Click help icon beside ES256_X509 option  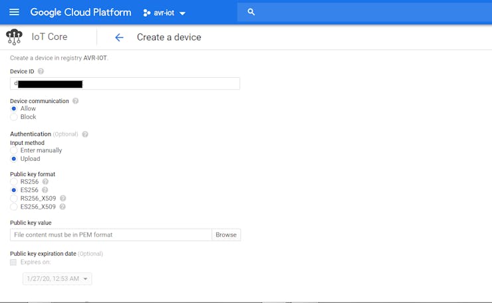tap(62, 207)
